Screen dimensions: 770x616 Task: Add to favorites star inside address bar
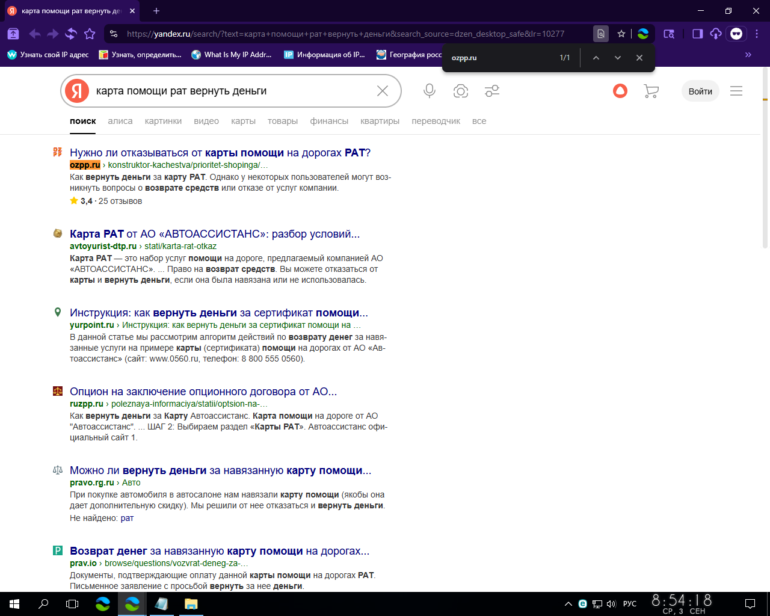coord(621,34)
